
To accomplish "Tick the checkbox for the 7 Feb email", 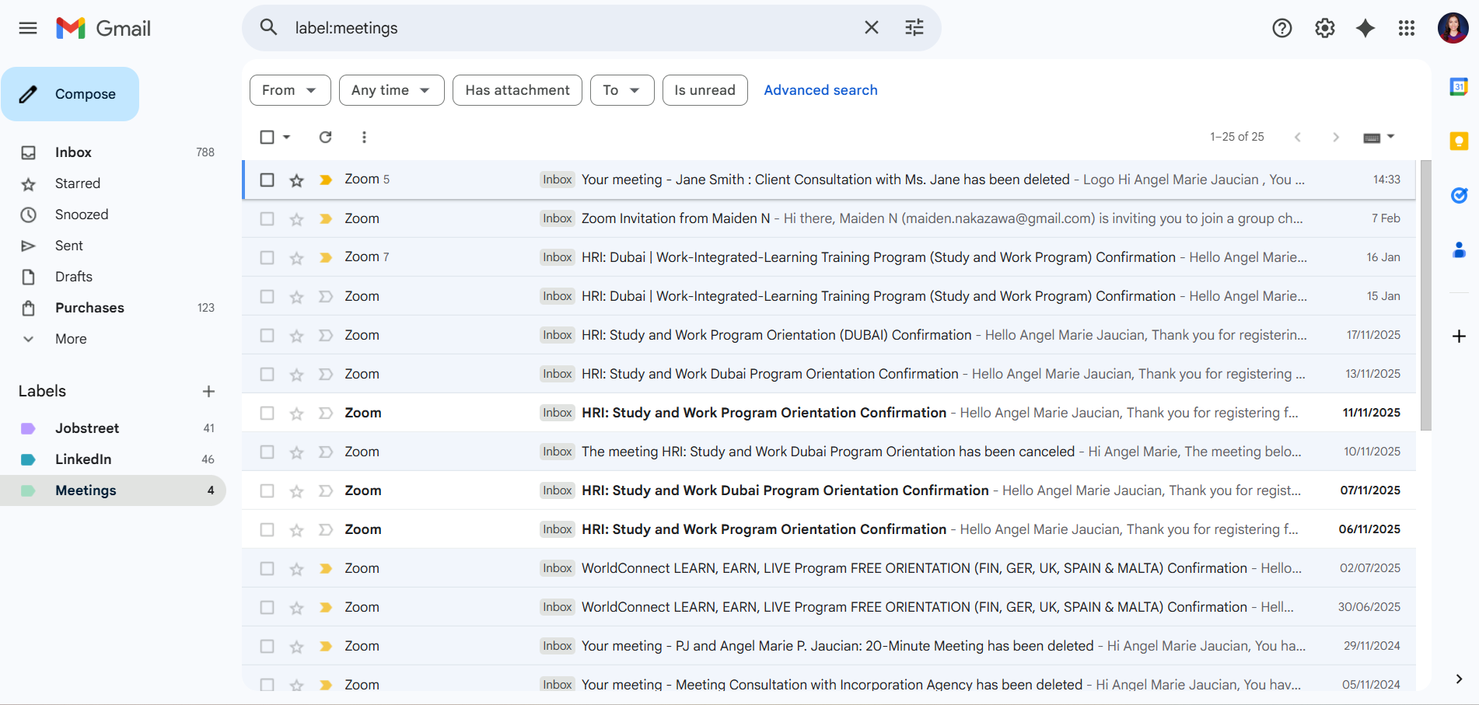I will (x=267, y=219).
